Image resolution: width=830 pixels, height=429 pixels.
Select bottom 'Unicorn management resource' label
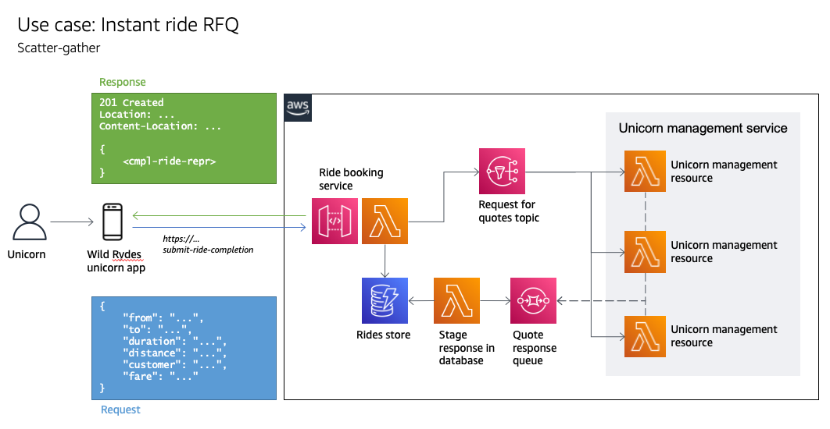tap(724, 335)
